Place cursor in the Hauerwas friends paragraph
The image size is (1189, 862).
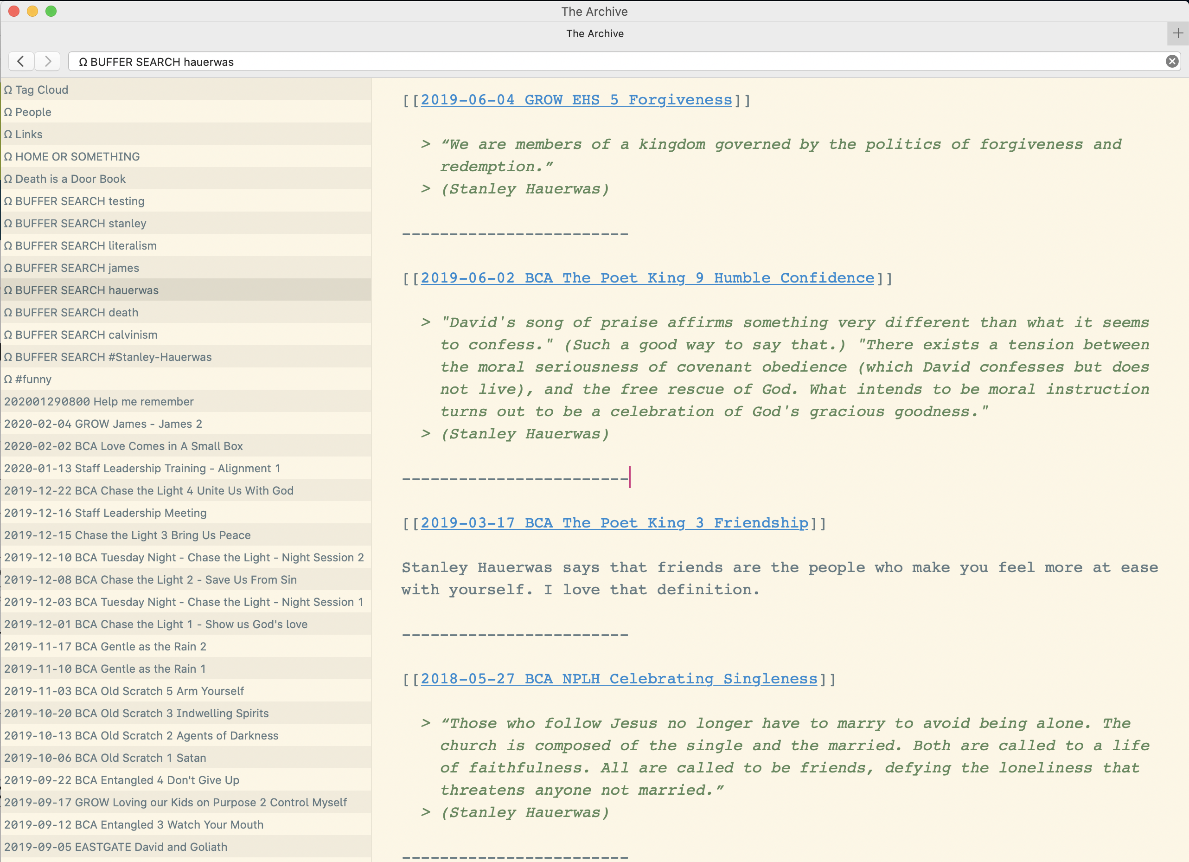tap(780, 579)
